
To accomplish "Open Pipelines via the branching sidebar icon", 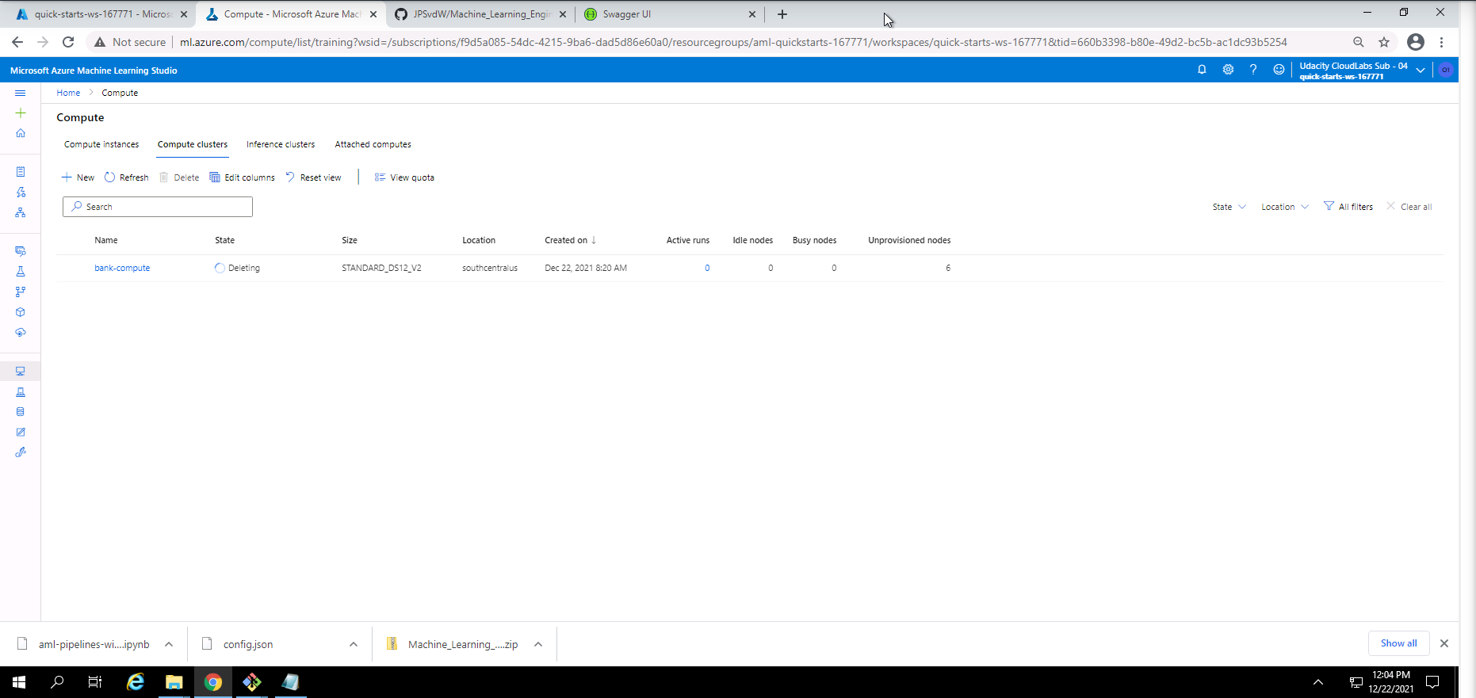I will 21,292.
